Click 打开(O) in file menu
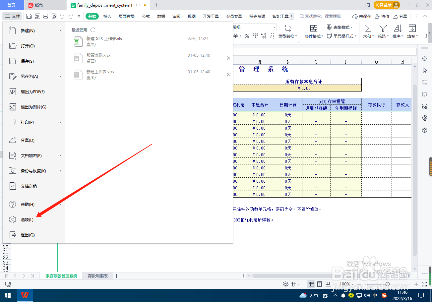The width and height of the screenshot is (432, 302). tap(34, 46)
